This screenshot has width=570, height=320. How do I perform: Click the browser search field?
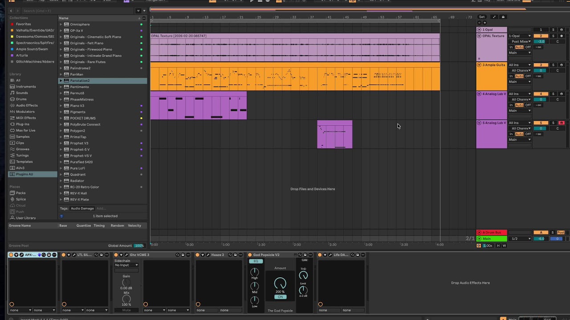(77, 11)
